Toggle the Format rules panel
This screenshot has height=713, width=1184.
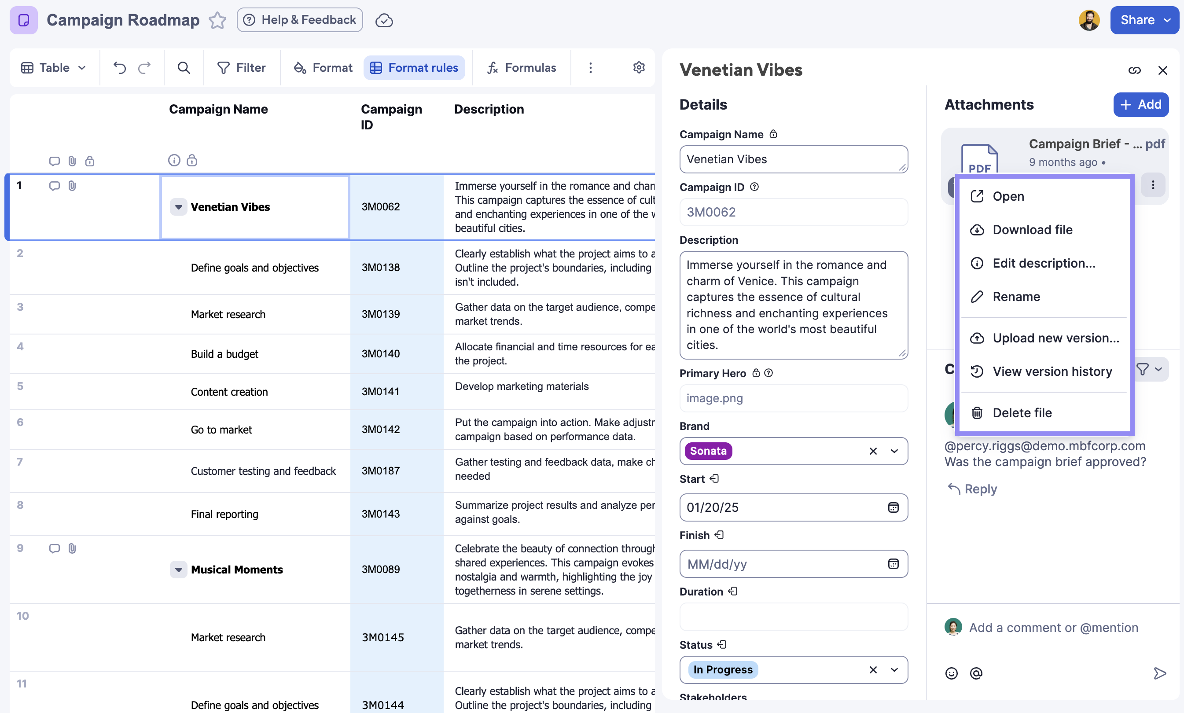(414, 68)
